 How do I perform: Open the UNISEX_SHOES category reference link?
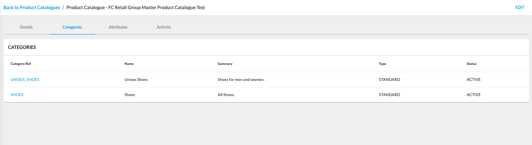pos(25,80)
